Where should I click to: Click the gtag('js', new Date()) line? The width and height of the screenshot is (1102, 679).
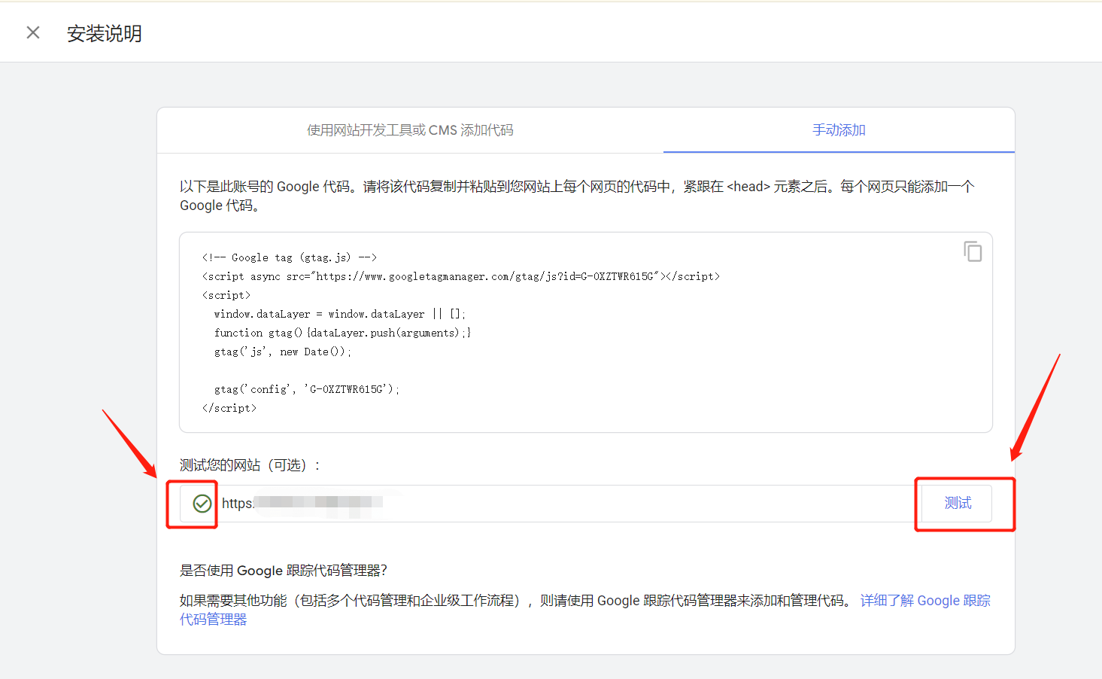point(283,352)
